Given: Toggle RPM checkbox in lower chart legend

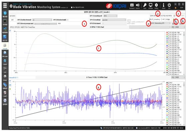Looking at the screenshot, I should click(169, 83).
